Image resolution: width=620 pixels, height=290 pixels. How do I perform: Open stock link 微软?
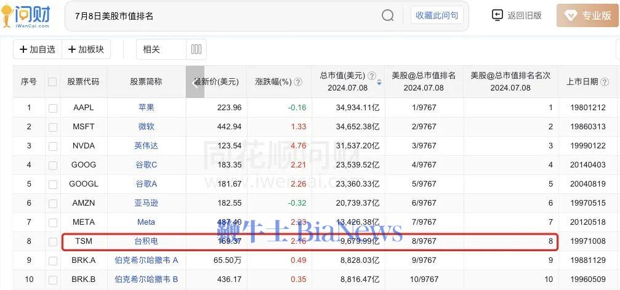tap(147, 127)
